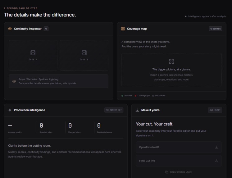The width and height of the screenshot is (232, 178).
Task: Click the gray Not present legend swatch
Action: click(153, 96)
